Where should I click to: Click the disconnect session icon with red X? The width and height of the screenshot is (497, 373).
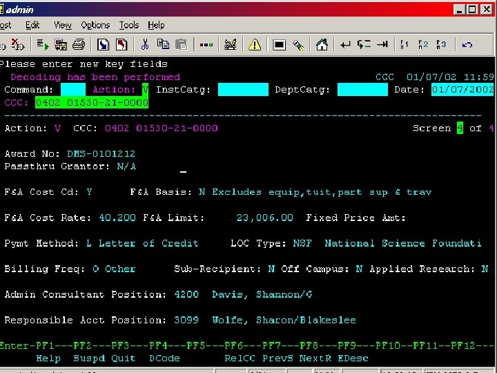click(18, 44)
